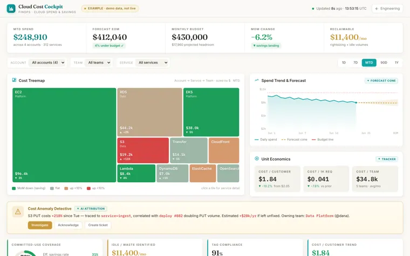Click the EXAMPLE demo data badge
This screenshot has width=410, height=256.
coord(110,9)
